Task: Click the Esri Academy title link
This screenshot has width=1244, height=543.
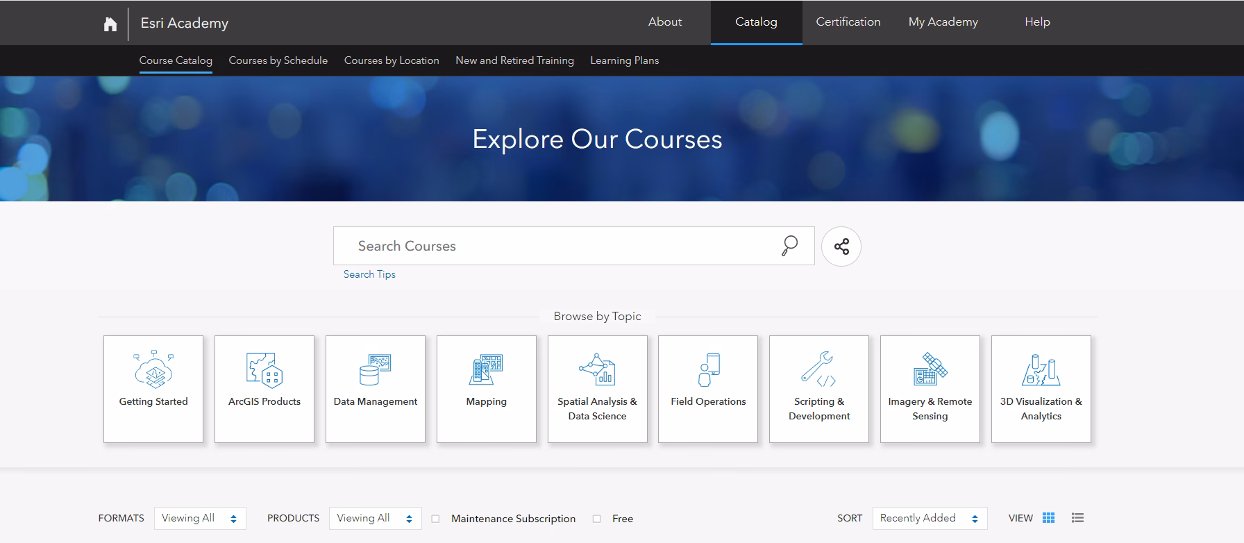Action: tap(185, 23)
